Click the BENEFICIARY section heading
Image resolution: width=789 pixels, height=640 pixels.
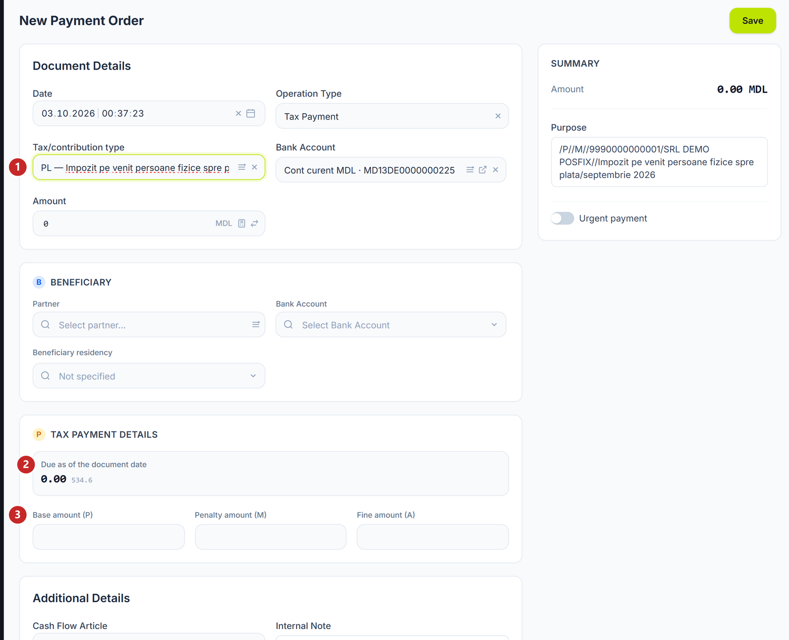[x=81, y=282]
